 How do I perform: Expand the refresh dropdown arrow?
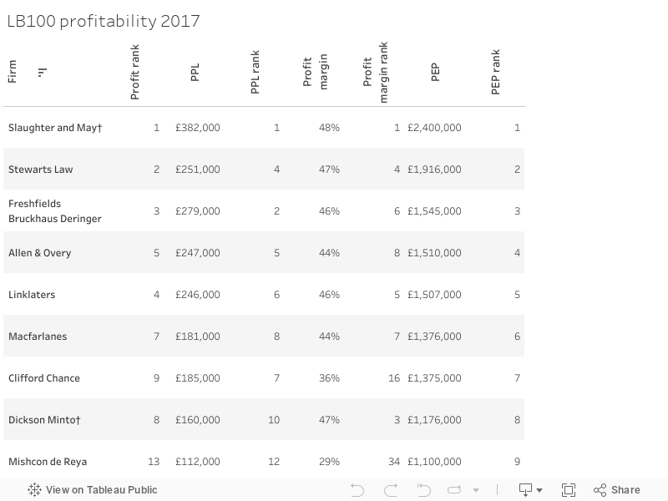(x=476, y=490)
